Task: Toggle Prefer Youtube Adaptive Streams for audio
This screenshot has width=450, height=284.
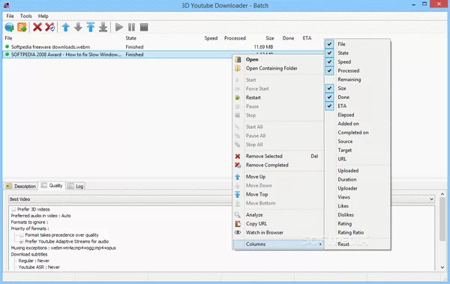Action: tap(22, 241)
